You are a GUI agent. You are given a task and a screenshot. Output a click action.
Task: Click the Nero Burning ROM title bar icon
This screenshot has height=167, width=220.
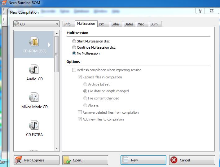click(4, 3)
